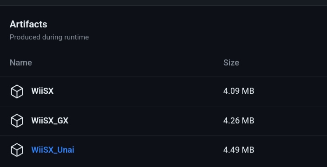This screenshot has width=327, height=167.
Task: Download the WiiSX artifact
Action: pyautogui.click(x=42, y=91)
